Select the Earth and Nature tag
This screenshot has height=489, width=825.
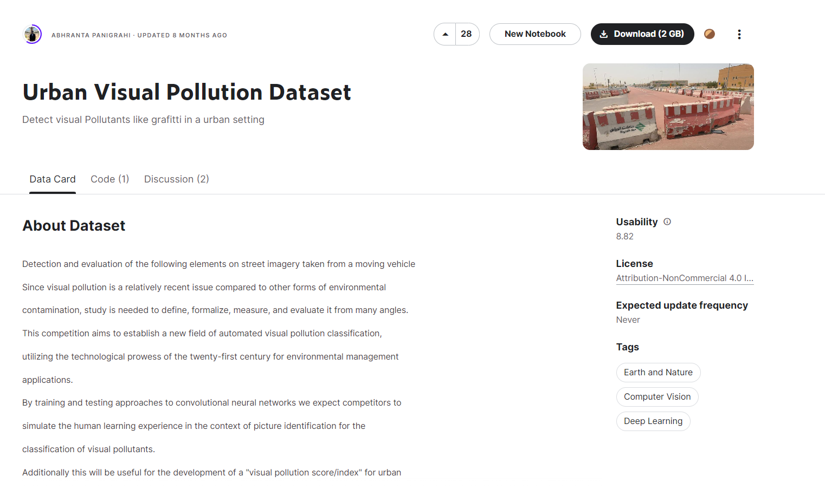tap(658, 373)
